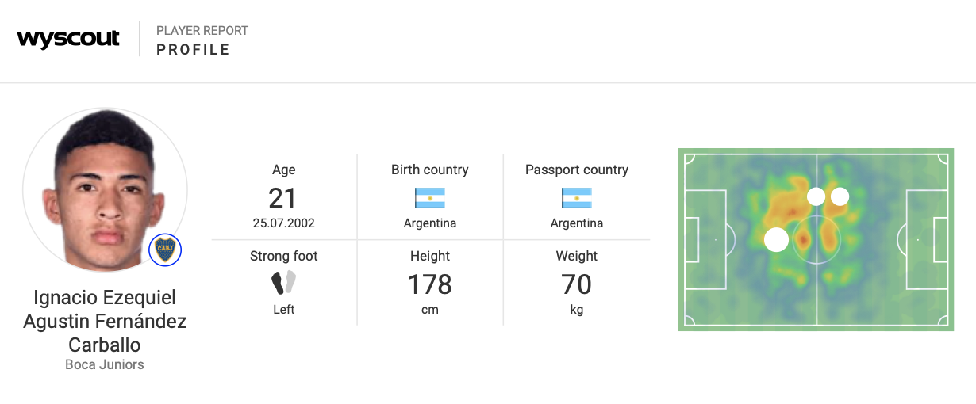Image resolution: width=976 pixels, height=404 pixels.
Task: Click the player's full name text
Action: tap(105, 322)
